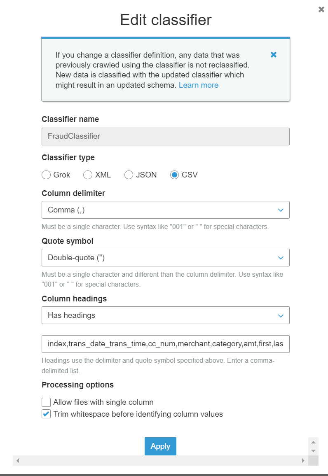
Task: Open the Learn more link
Action: click(199, 85)
